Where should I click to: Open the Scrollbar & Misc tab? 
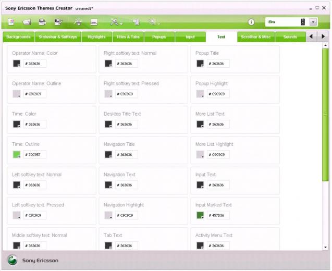256,37
